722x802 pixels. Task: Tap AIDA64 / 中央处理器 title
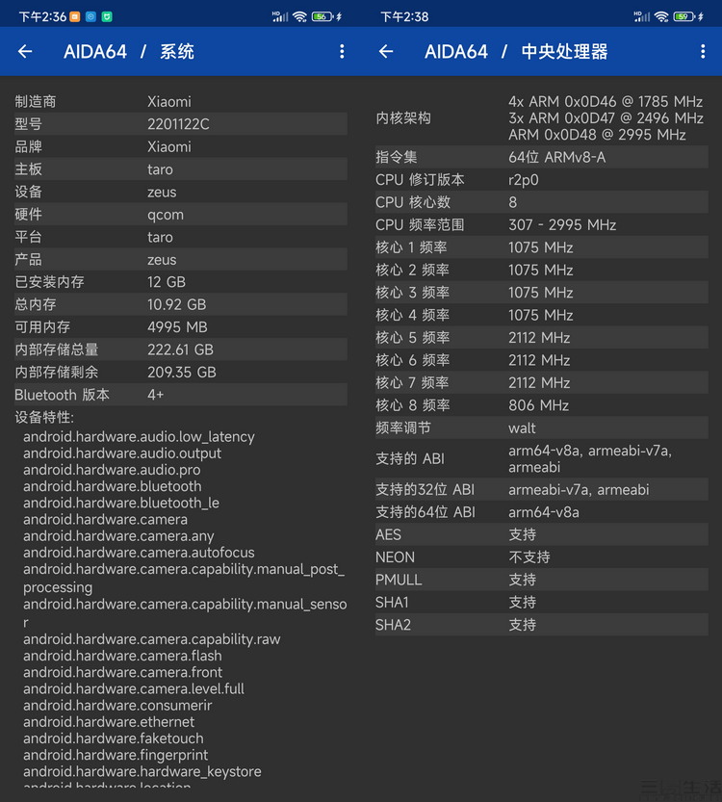click(x=516, y=52)
